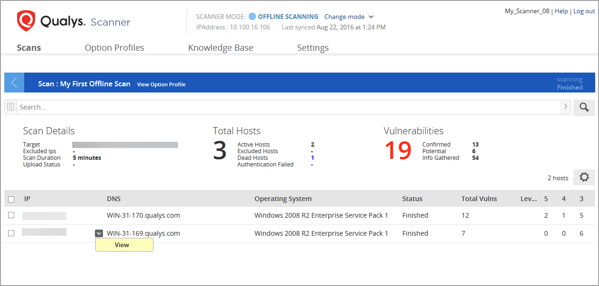Switch to the Option Profiles tab
This screenshot has width=599, height=286.
tap(114, 48)
